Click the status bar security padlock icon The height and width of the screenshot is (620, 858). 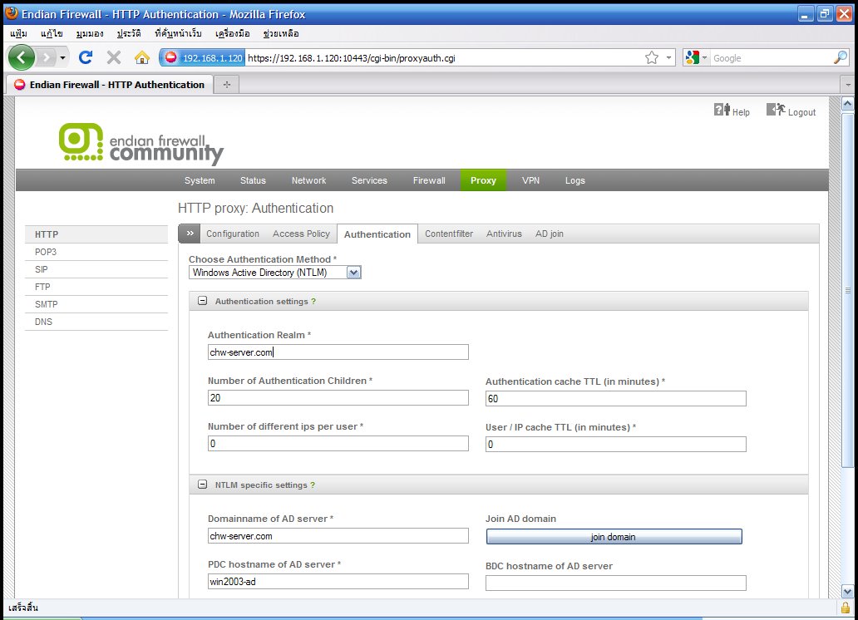coord(846,608)
